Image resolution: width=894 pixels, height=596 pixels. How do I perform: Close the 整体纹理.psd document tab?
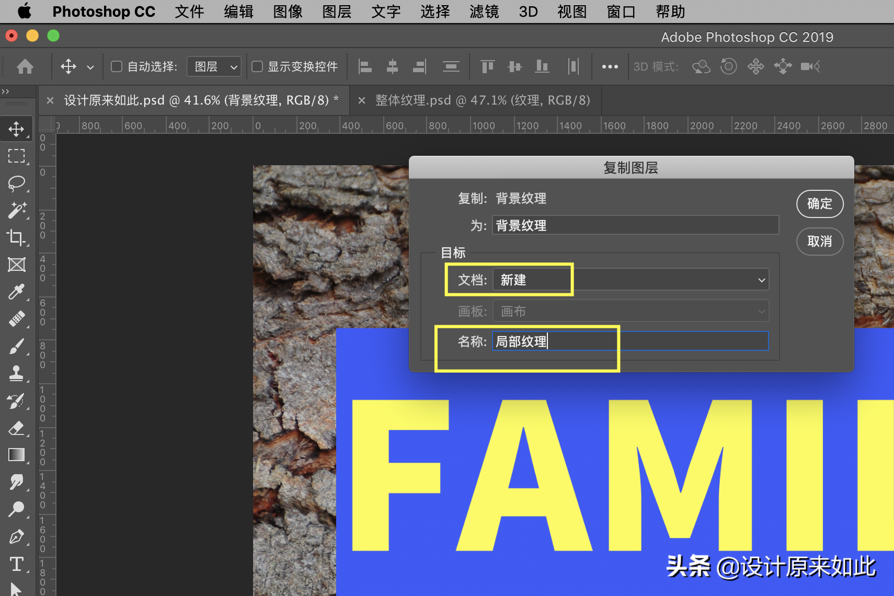(x=361, y=100)
